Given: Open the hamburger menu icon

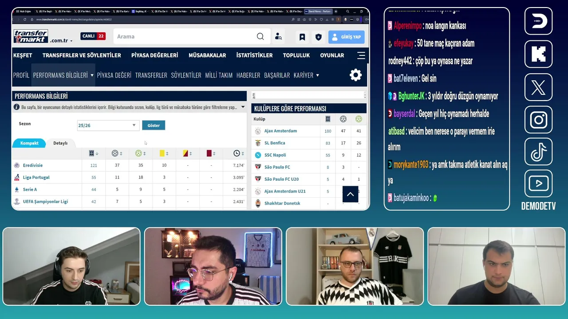Looking at the screenshot, I should coord(361,55).
